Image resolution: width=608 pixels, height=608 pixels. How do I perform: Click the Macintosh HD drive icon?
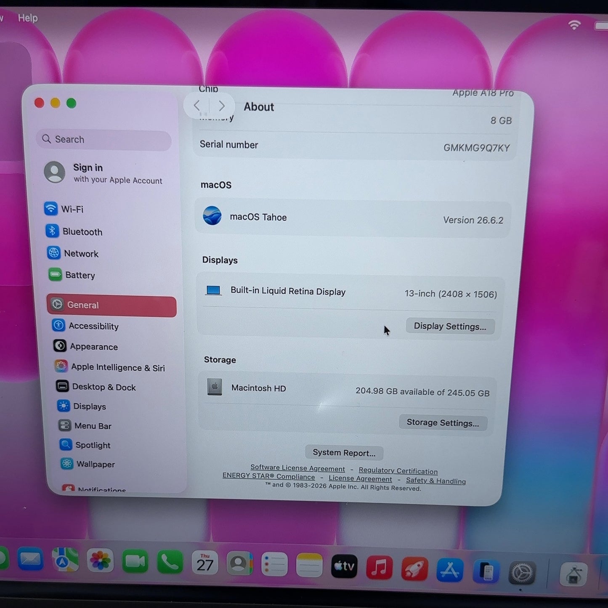[x=215, y=387]
